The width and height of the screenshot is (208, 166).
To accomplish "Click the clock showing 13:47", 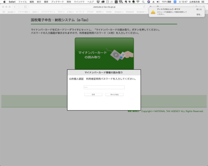I will 183,2.
